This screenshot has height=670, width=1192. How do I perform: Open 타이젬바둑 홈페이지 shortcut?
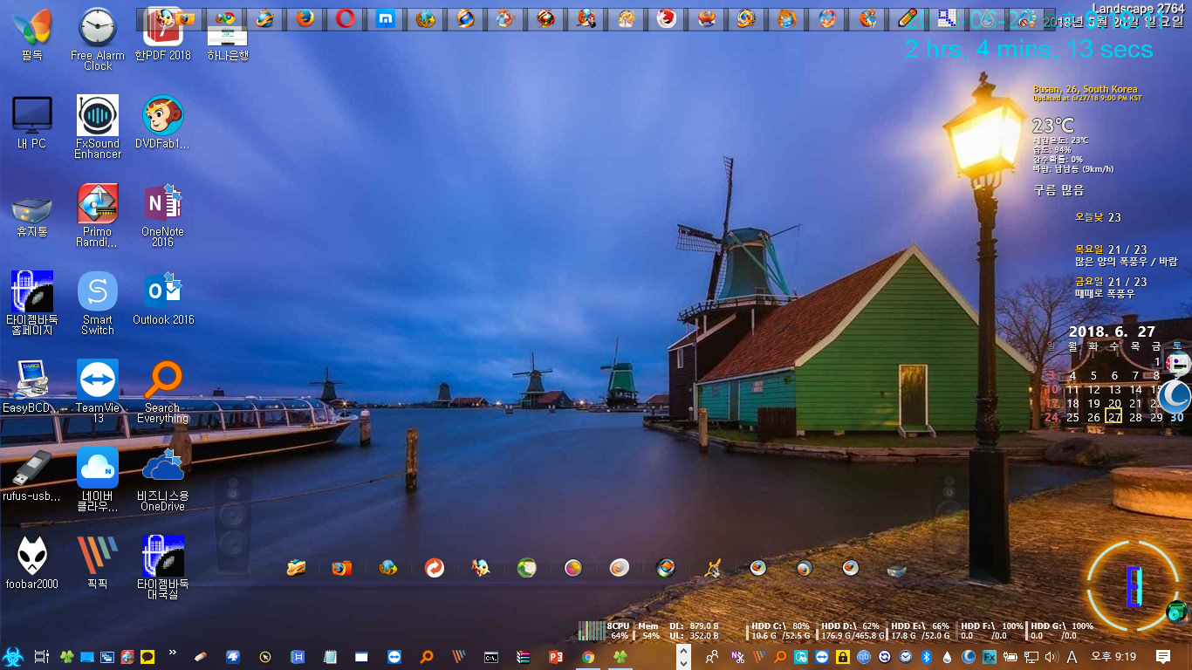pos(32,303)
